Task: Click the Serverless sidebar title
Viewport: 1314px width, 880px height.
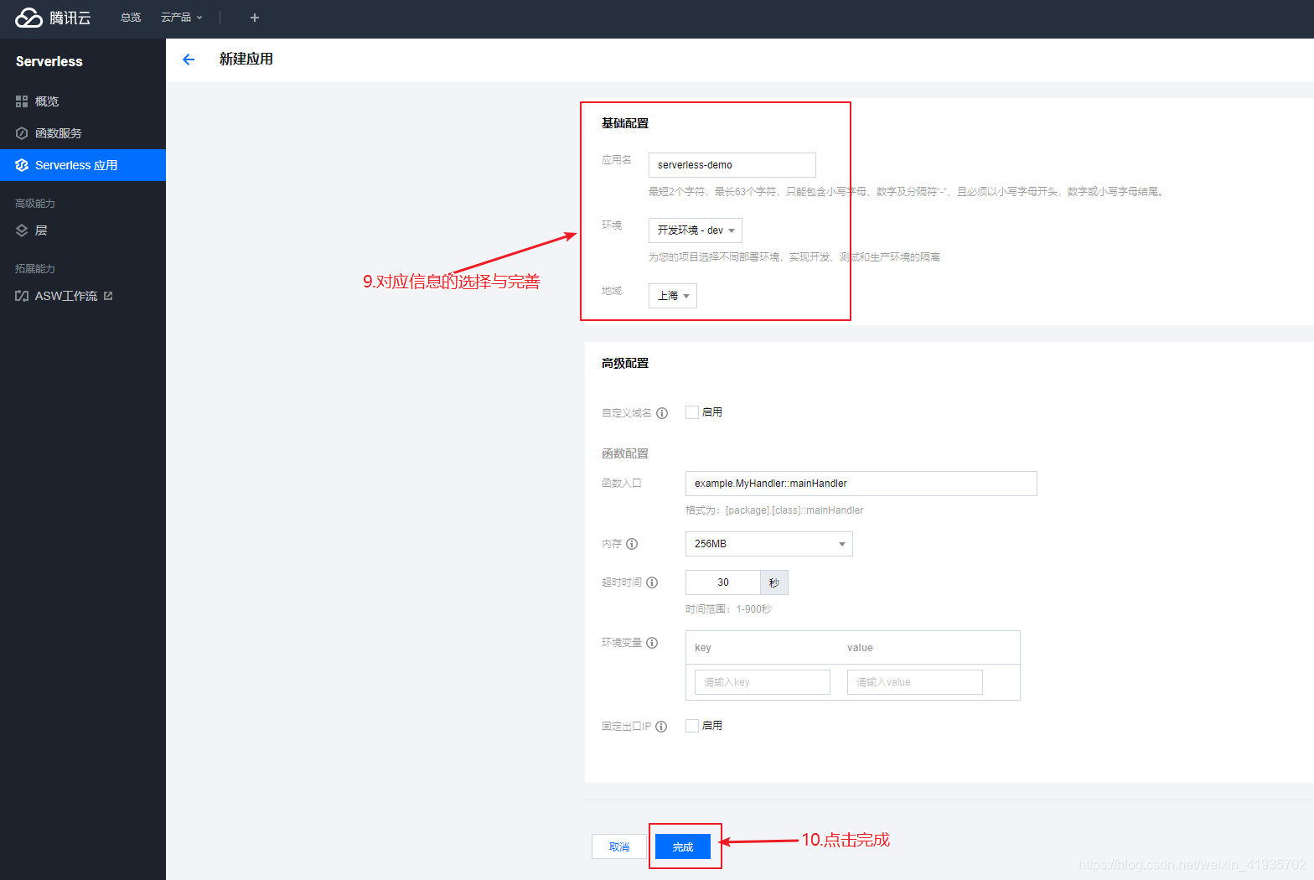Action: tap(49, 61)
